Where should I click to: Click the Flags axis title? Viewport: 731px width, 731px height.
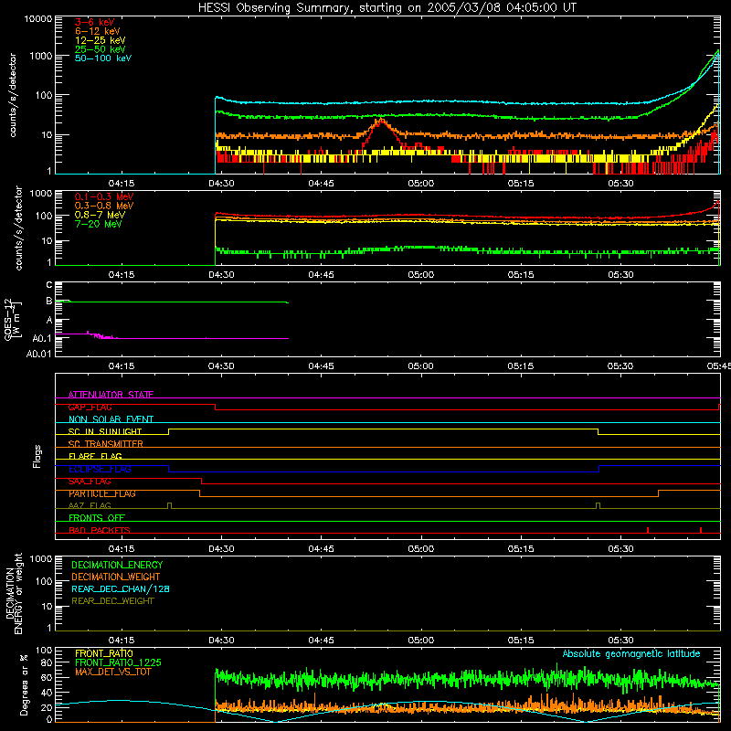click(37, 456)
